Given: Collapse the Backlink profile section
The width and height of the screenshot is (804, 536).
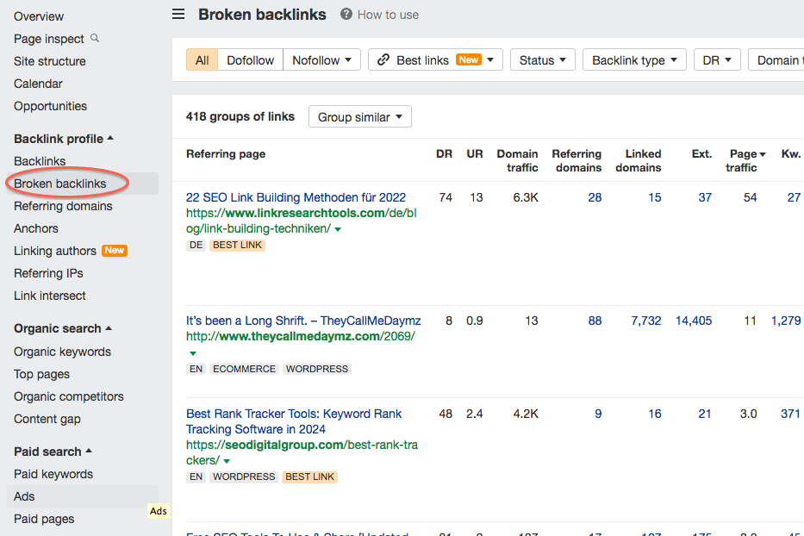Looking at the screenshot, I should pos(110,139).
